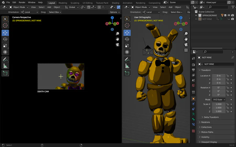Hide SPRINGBONNIE collection in viewport

(x=229, y=15)
